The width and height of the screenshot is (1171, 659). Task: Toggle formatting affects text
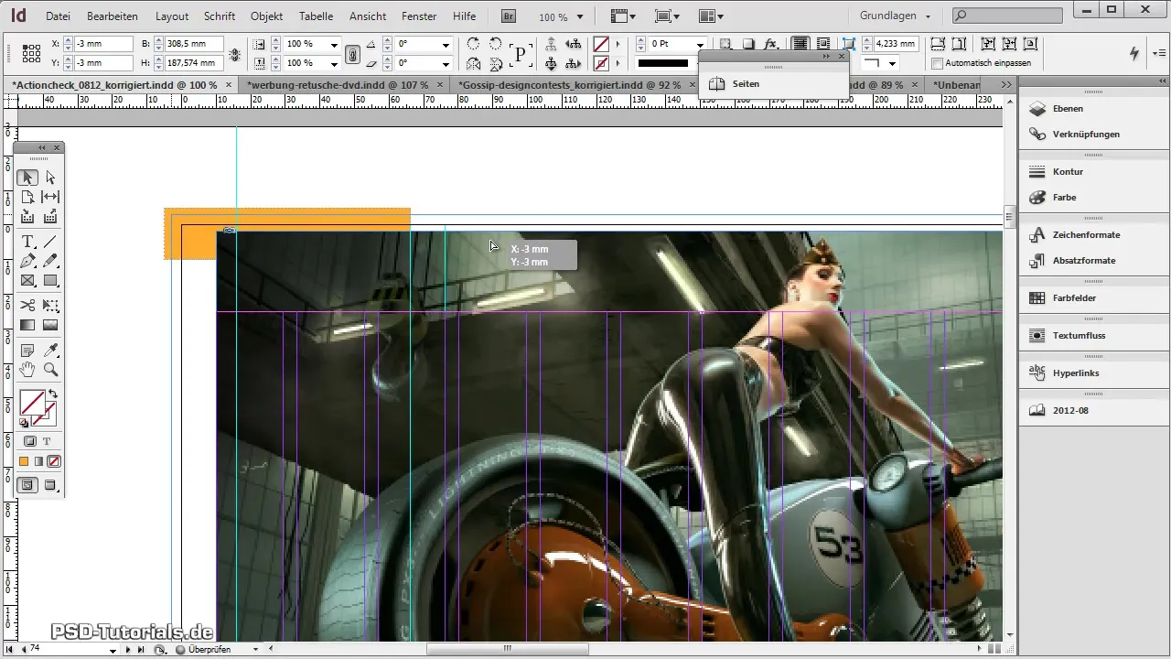click(47, 441)
